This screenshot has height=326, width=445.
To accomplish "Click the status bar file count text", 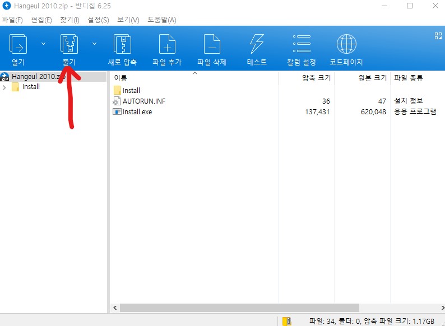I will 372,321.
